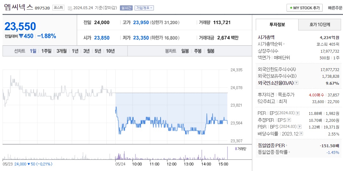Click the arrow icon beside 시가총액순위

tap(284, 44)
